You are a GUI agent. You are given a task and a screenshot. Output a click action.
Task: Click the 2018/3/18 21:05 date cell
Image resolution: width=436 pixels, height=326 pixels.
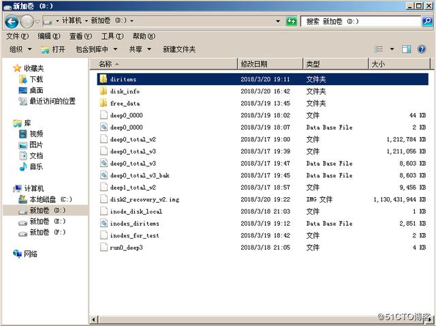tap(265, 247)
